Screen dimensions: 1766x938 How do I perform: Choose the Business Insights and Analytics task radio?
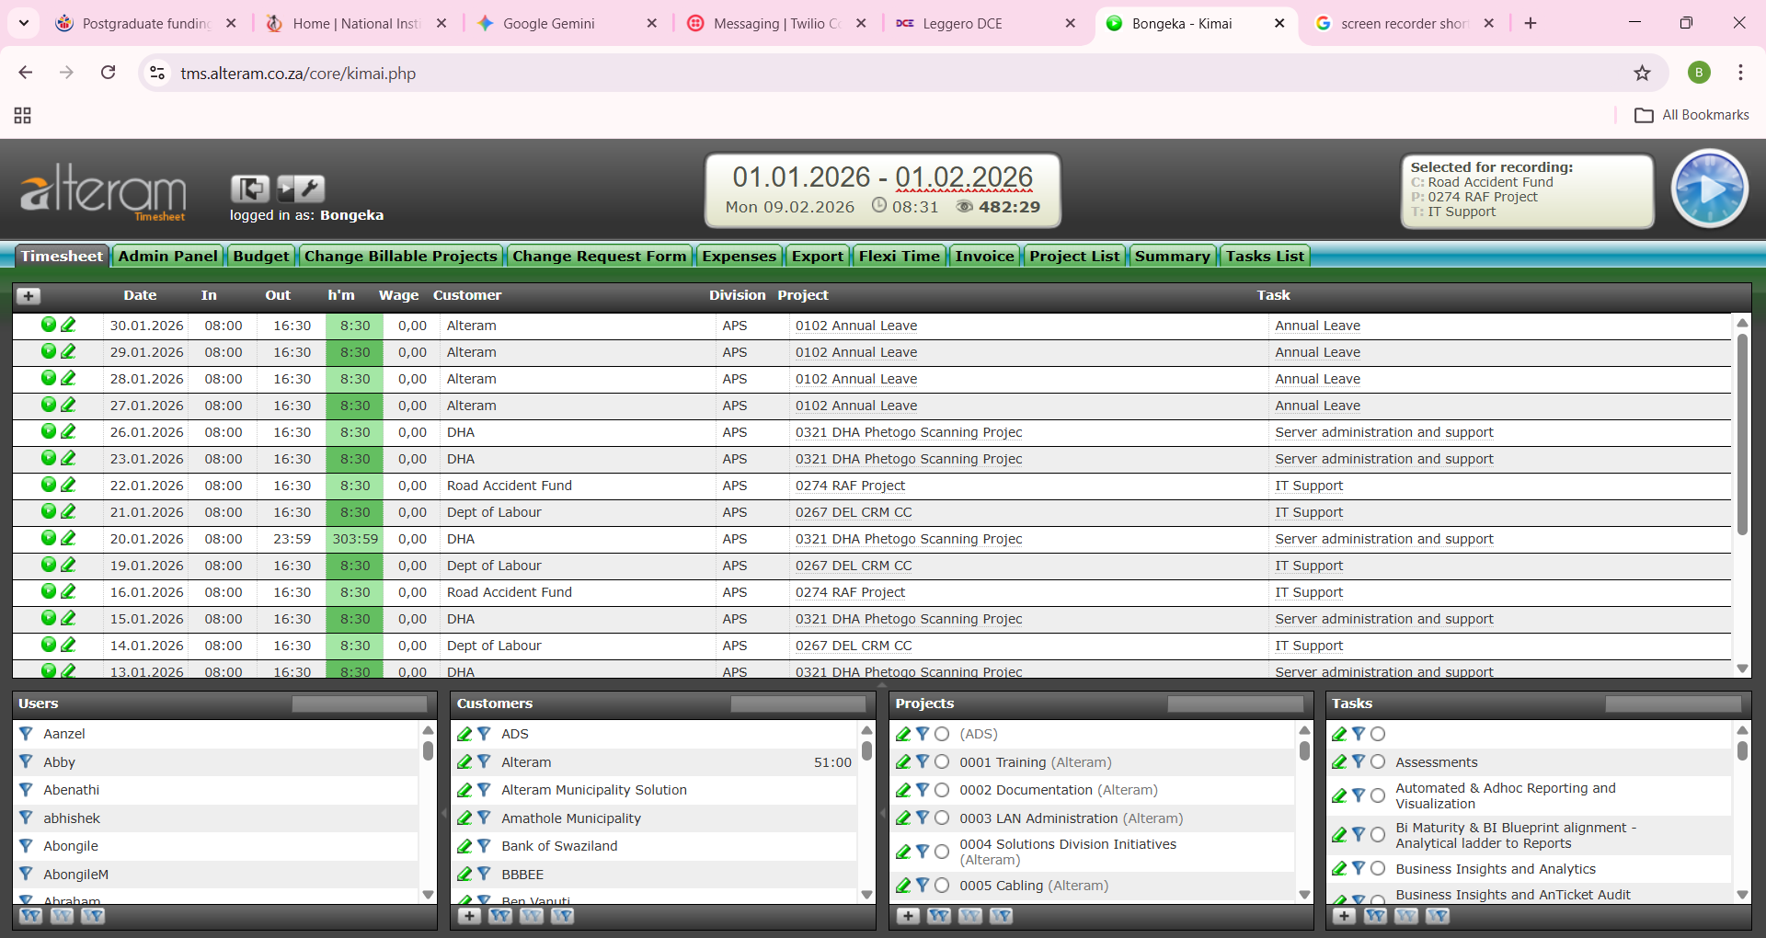(x=1378, y=869)
